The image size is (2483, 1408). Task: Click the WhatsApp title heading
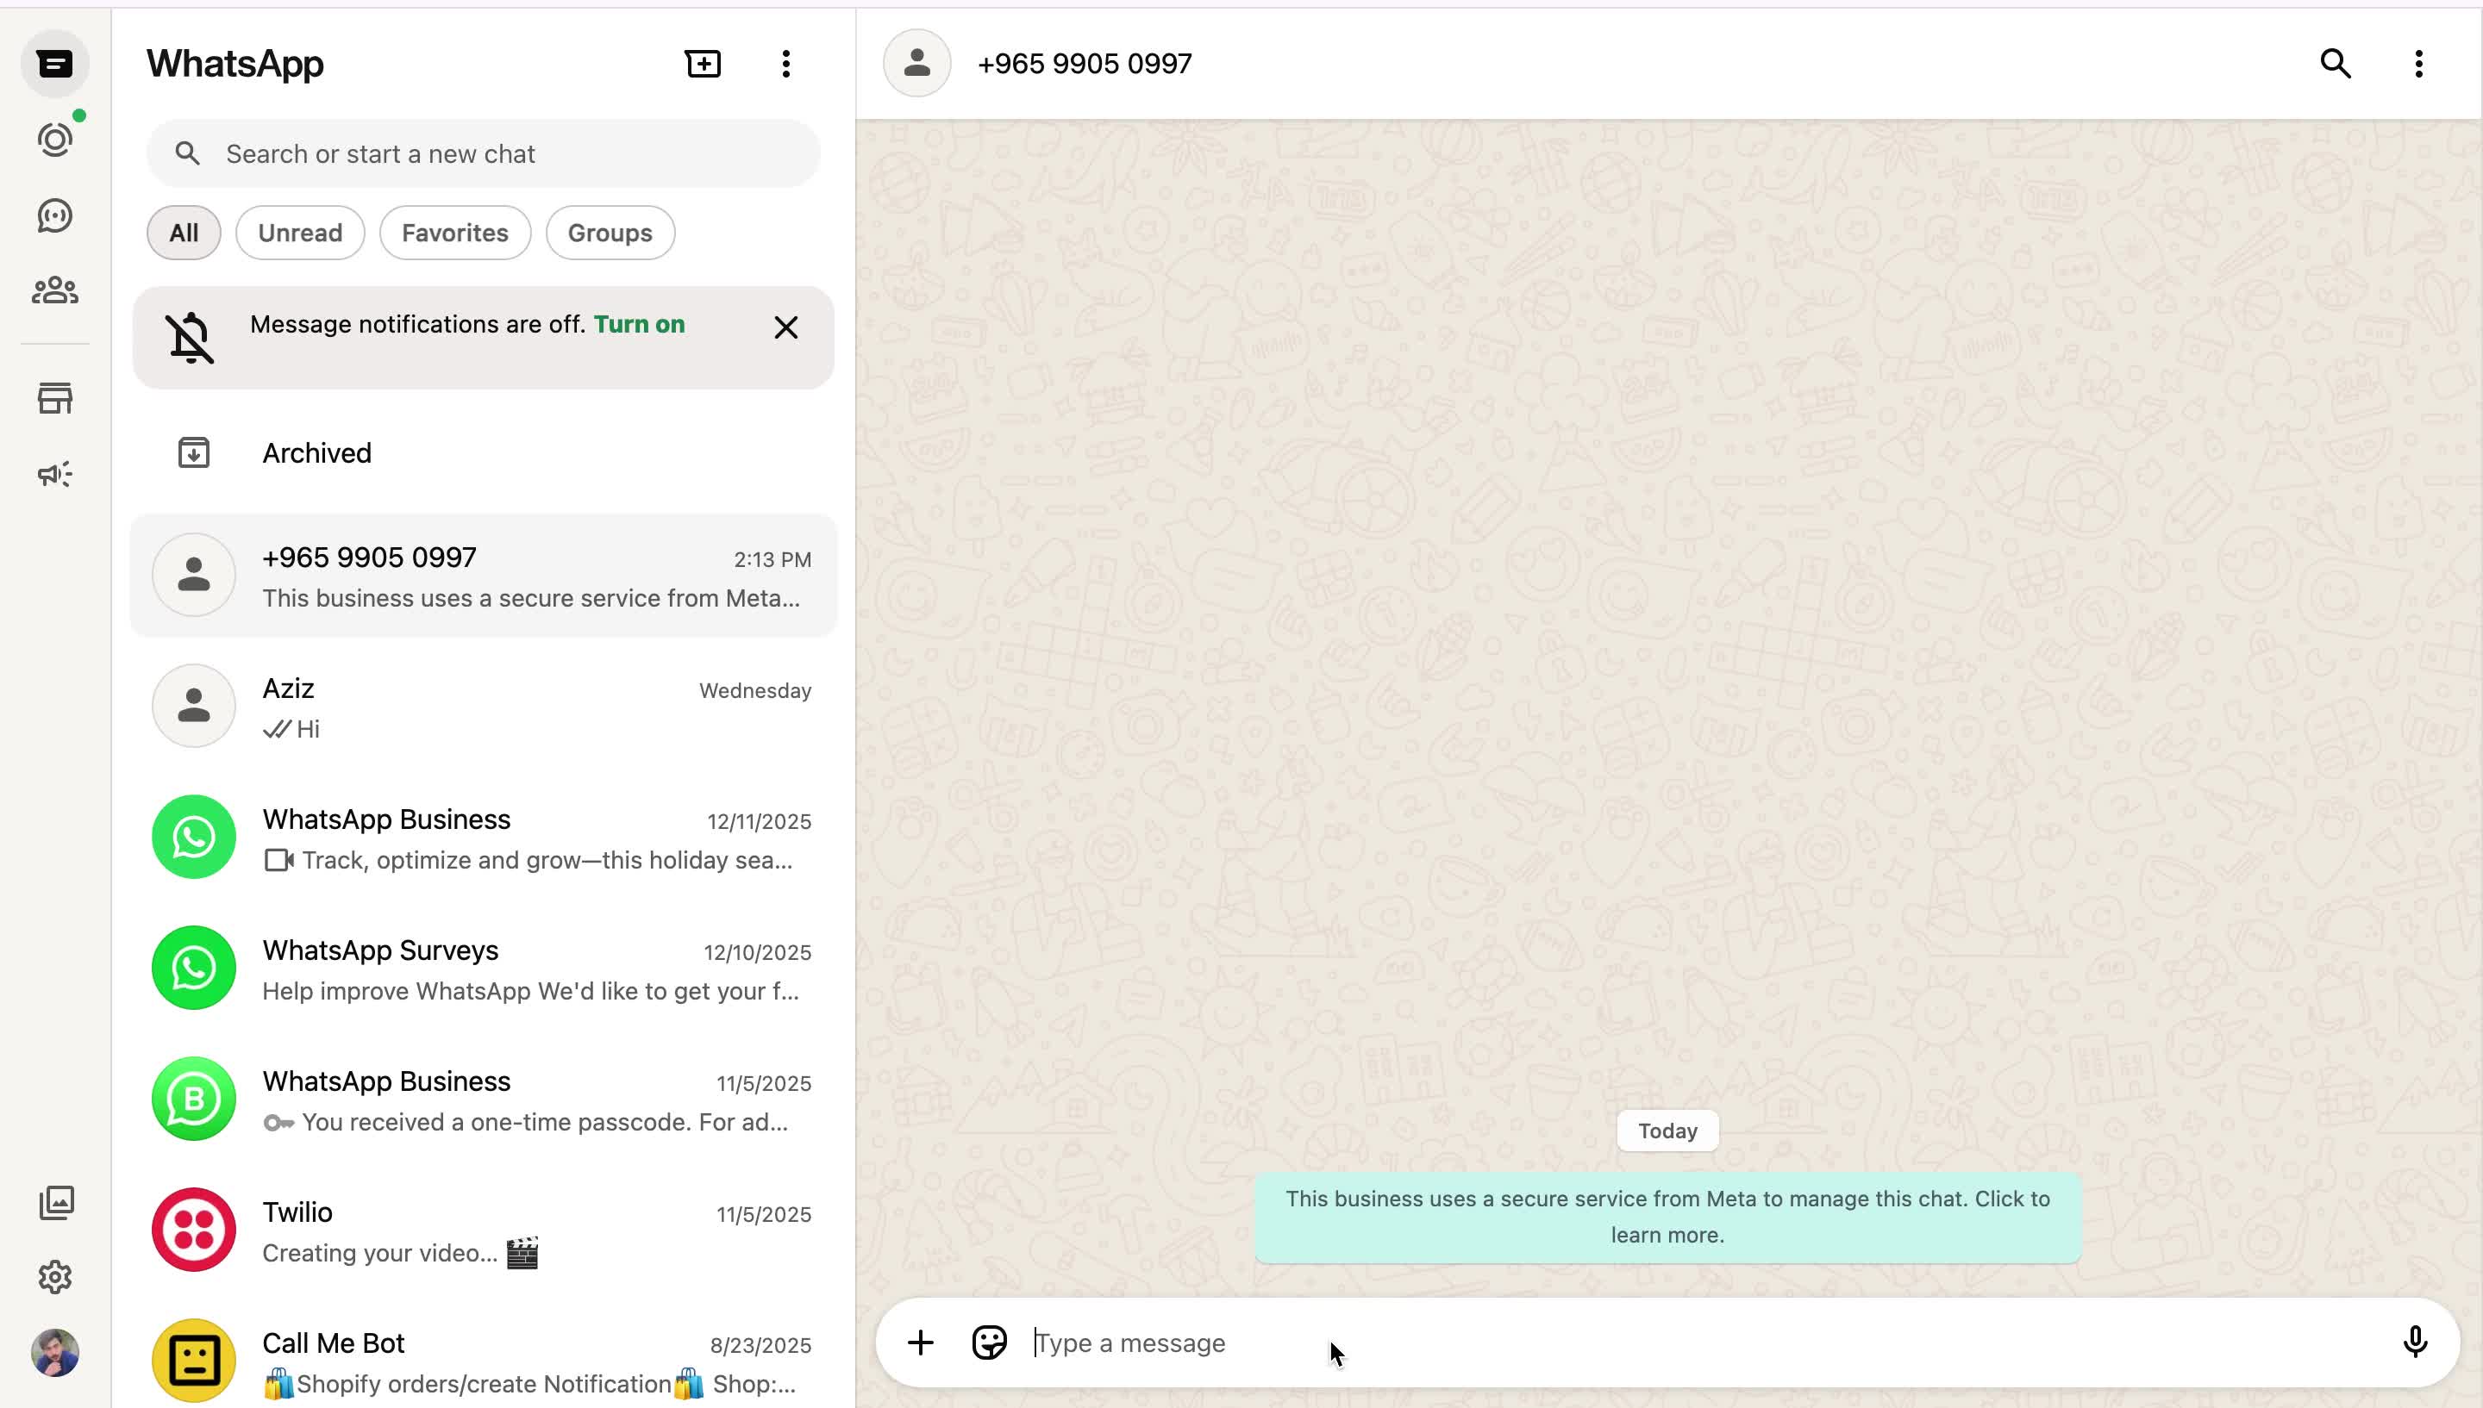tap(235, 64)
